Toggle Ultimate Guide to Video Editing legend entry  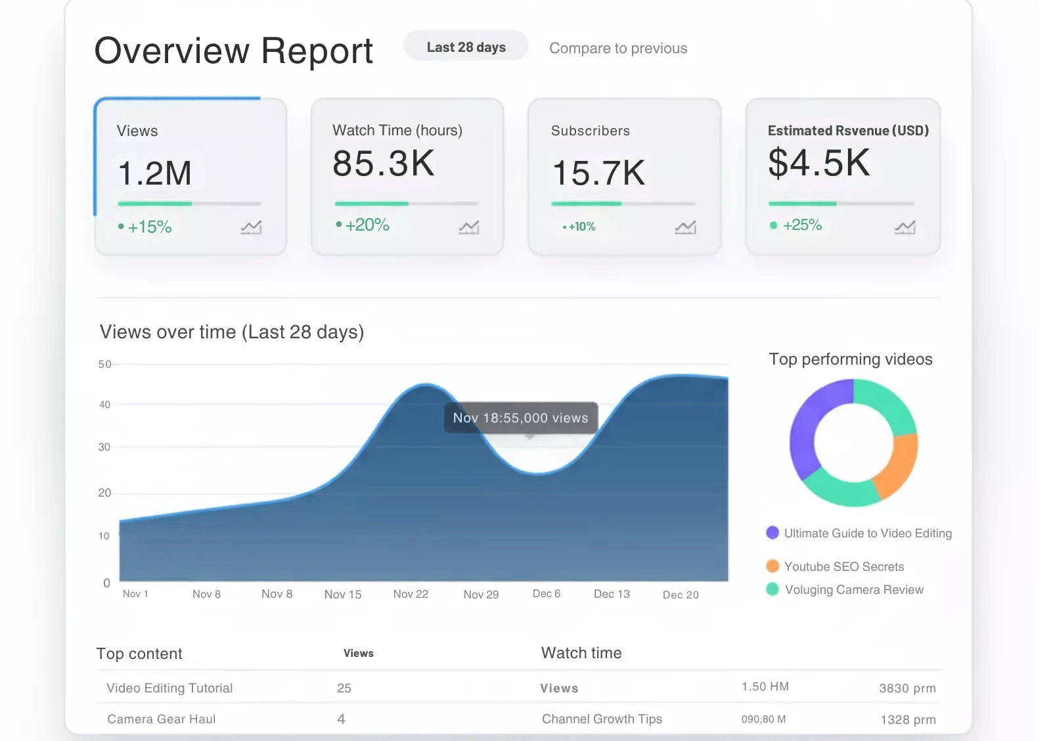(x=858, y=533)
